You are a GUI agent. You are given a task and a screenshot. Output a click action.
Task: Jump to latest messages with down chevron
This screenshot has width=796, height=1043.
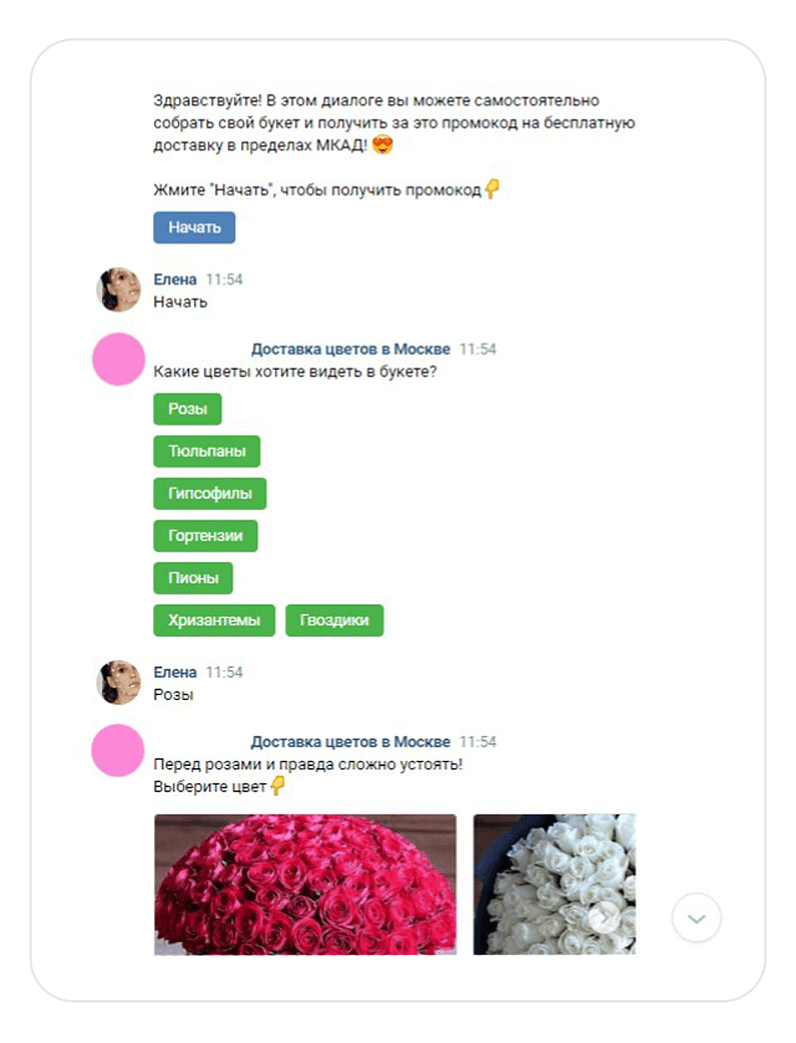(696, 918)
